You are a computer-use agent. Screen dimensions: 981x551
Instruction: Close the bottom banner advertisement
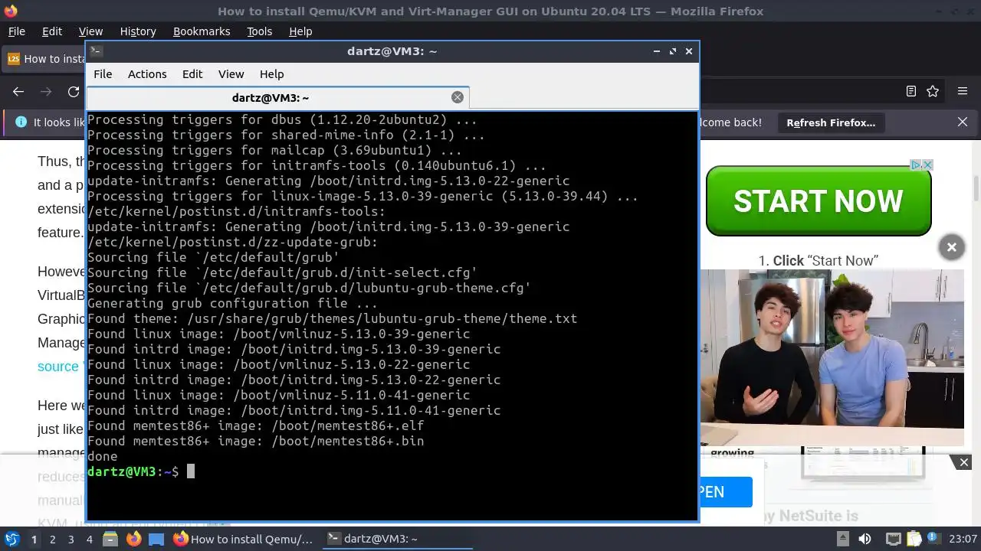[x=964, y=462]
